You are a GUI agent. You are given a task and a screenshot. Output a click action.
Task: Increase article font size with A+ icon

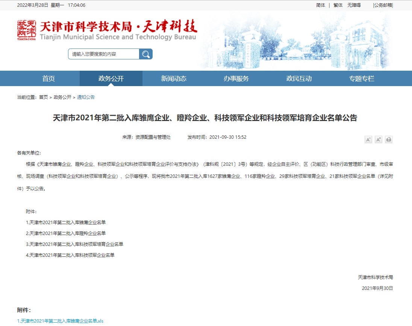click(378, 139)
